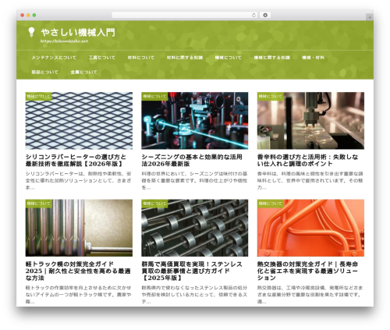This screenshot has height=330, width=390.
Task: Open the radiator pipes article thumbnail
Action: click(79, 228)
